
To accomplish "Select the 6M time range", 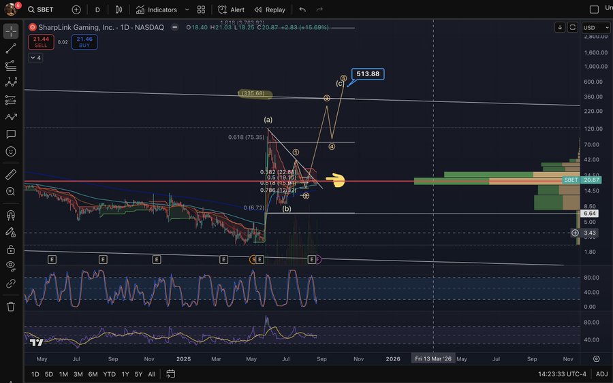I will pyautogui.click(x=93, y=374).
